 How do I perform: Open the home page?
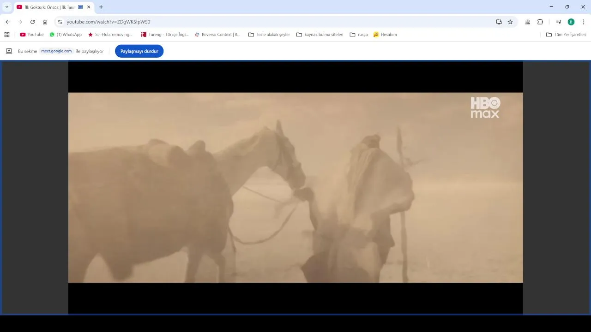[x=45, y=22]
